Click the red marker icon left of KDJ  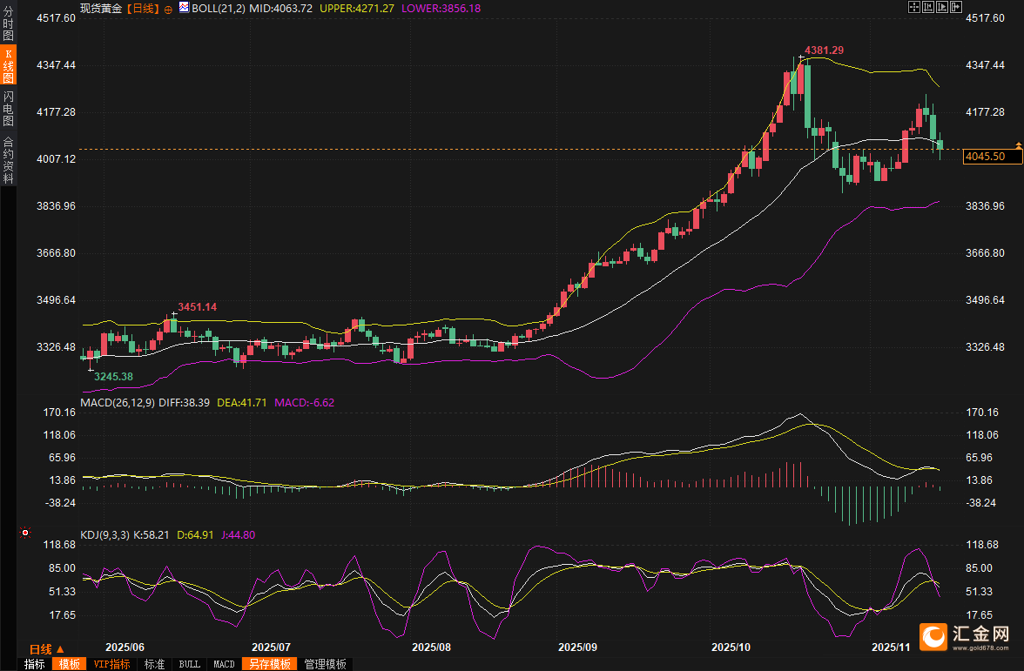click(x=25, y=532)
